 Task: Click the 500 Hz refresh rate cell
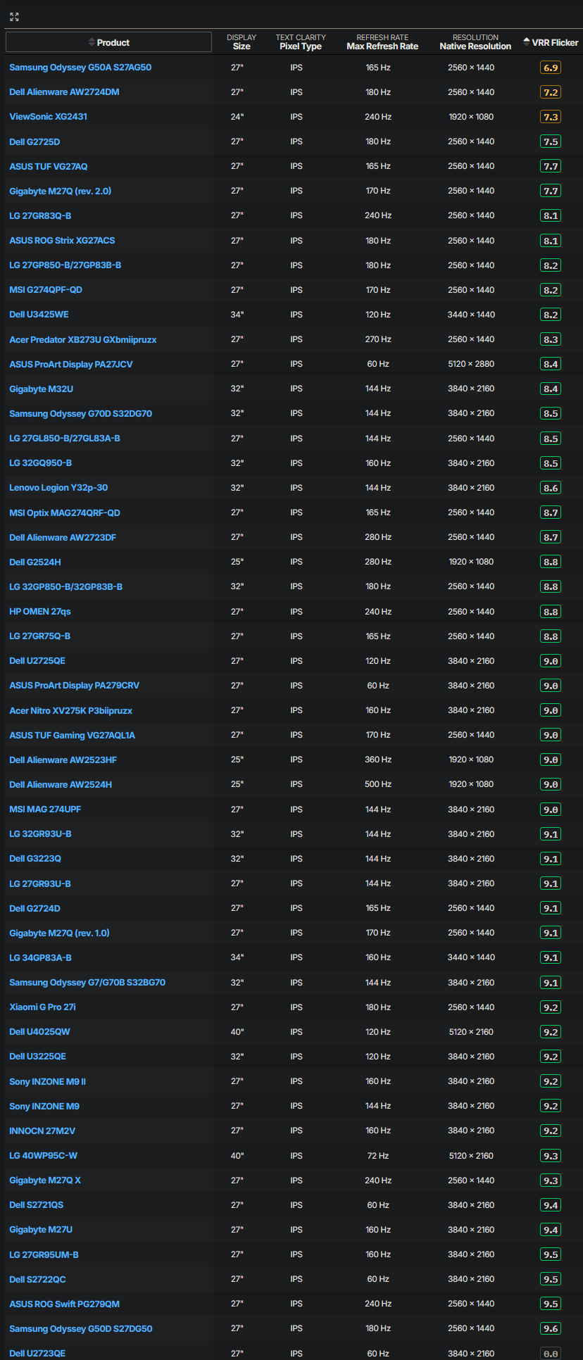[378, 784]
